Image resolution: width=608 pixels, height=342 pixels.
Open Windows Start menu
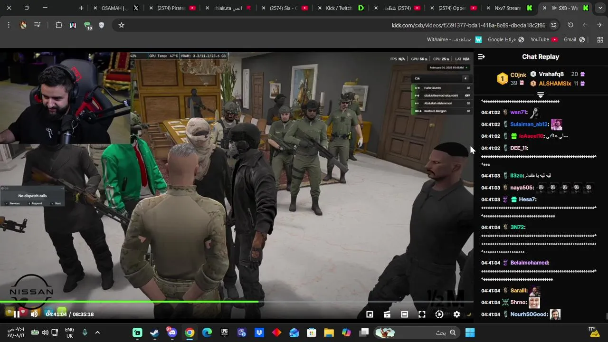[470, 332]
